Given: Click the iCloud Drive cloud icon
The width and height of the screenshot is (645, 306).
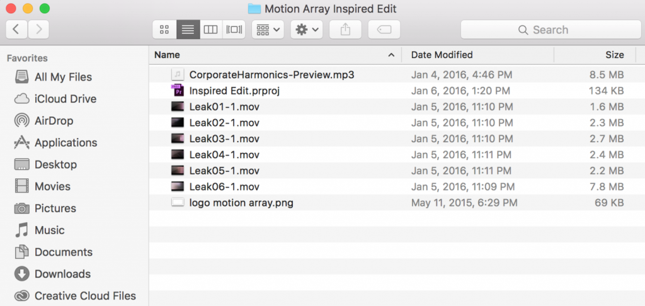Looking at the screenshot, I should (22, 99).
